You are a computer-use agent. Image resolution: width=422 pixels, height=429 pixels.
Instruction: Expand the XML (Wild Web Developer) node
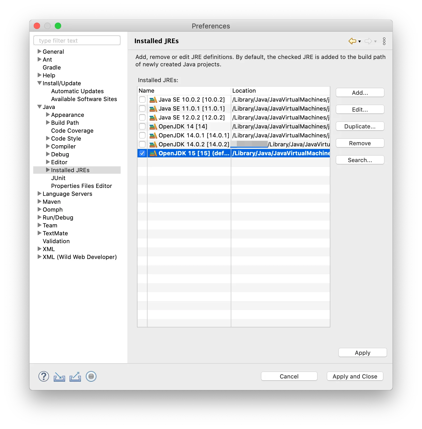[x=40, y=257]
